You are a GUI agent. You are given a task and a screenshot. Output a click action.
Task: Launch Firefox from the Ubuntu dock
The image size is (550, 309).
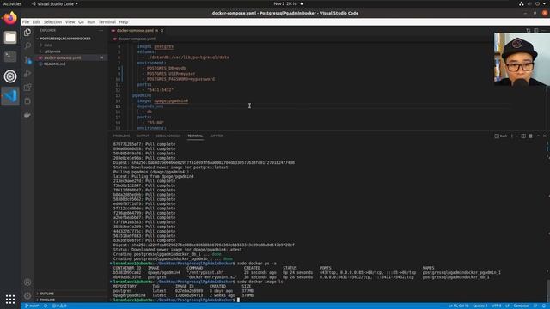click(10, 18)
